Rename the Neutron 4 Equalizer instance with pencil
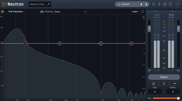Image resolution: width=182 pixels, height=101 pixels. coord(49,4)
